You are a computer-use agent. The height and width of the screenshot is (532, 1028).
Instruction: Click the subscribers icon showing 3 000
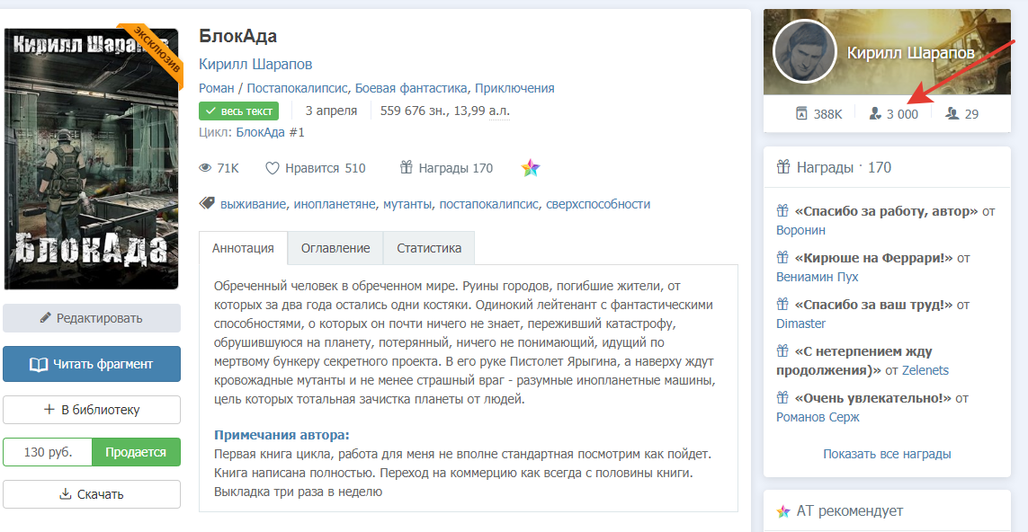(x=874, y=114)
